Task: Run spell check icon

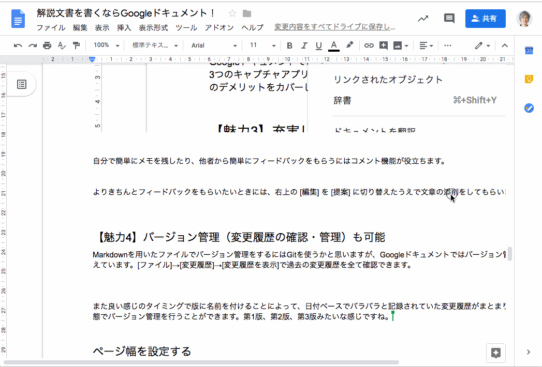Action: 62,45
